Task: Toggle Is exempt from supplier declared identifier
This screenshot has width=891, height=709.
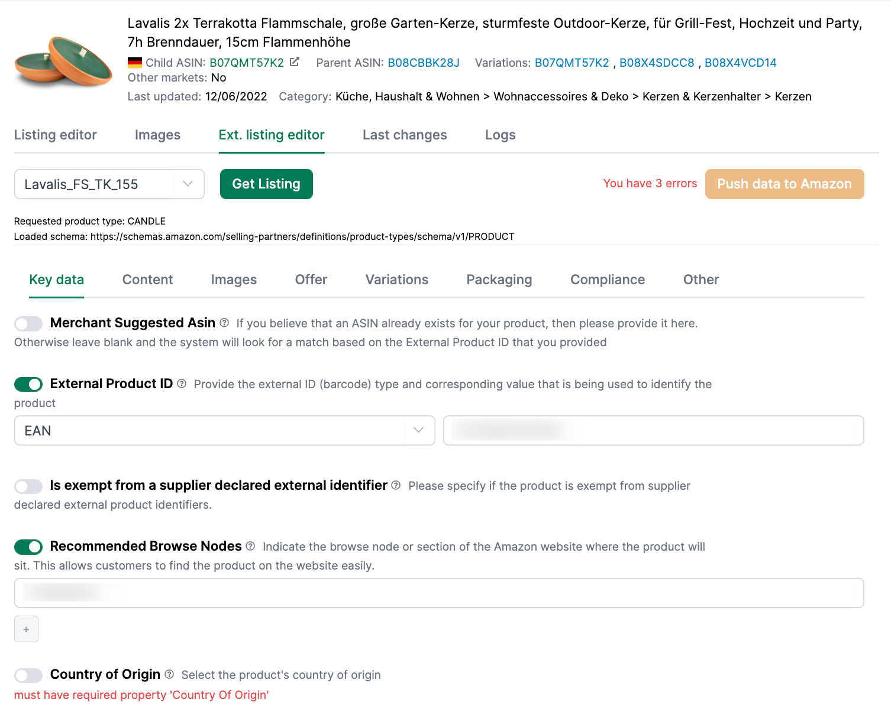Action: 28,486
